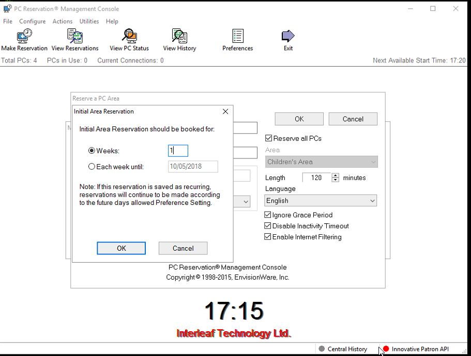This screenshot has height=356, width=471.
Task: Click the Length 120 minutes field
Action: click(316, 177)
